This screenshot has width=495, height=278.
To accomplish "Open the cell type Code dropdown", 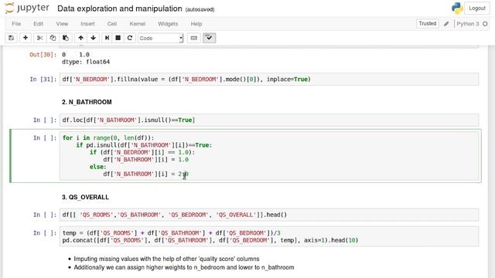I will click(160, 38).
